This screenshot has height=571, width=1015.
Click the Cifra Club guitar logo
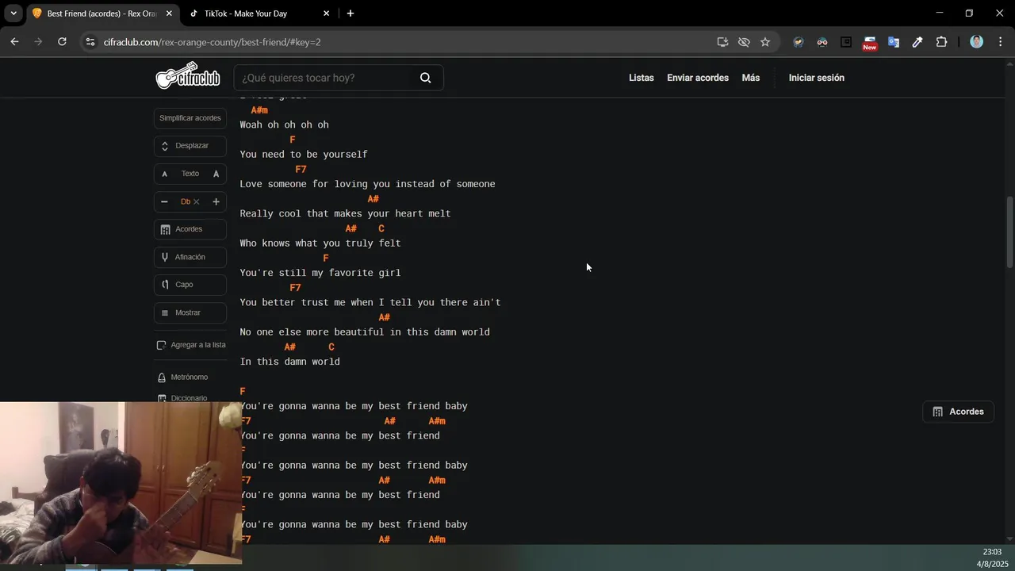click(x=188, y=77)
